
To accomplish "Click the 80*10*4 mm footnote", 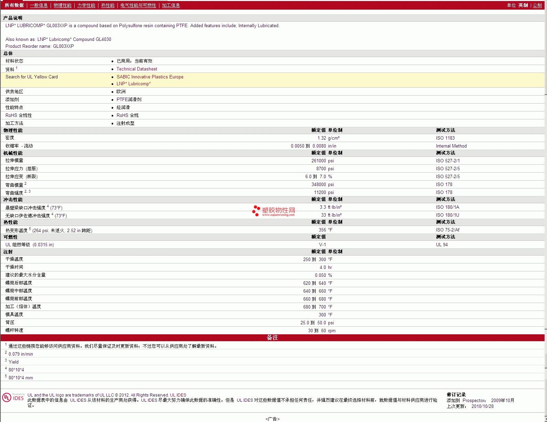I will 21,378.
